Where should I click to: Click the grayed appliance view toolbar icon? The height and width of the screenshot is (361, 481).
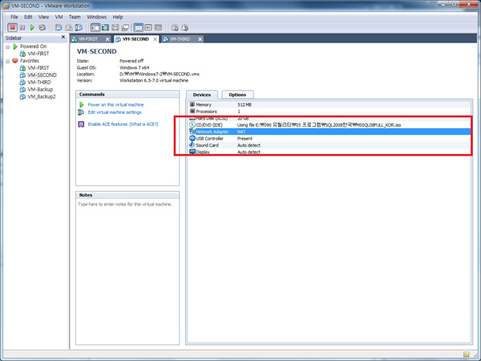click(158, 27)
